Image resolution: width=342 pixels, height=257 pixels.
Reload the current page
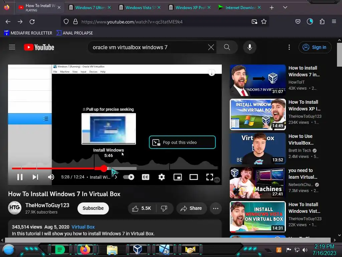pyautogui.click(x=32, y=22)
